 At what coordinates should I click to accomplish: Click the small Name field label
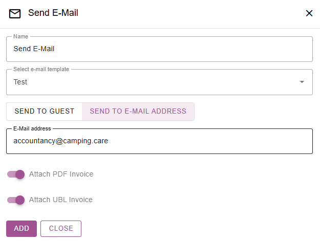click(x=20, y=37)
